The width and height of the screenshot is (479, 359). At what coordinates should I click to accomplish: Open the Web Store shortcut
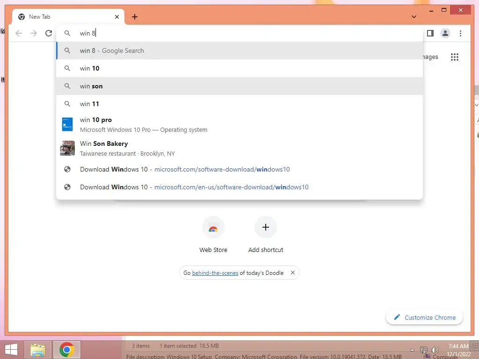click(x=213, y=235)
